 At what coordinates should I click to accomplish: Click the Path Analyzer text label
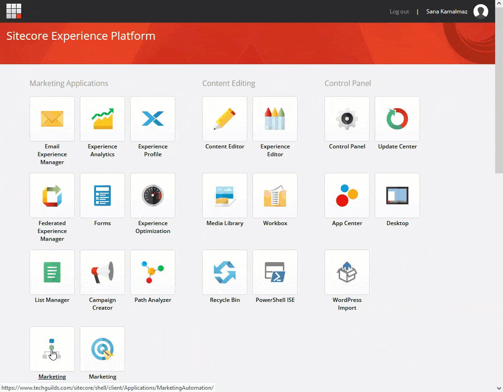(x=153, y=300)
